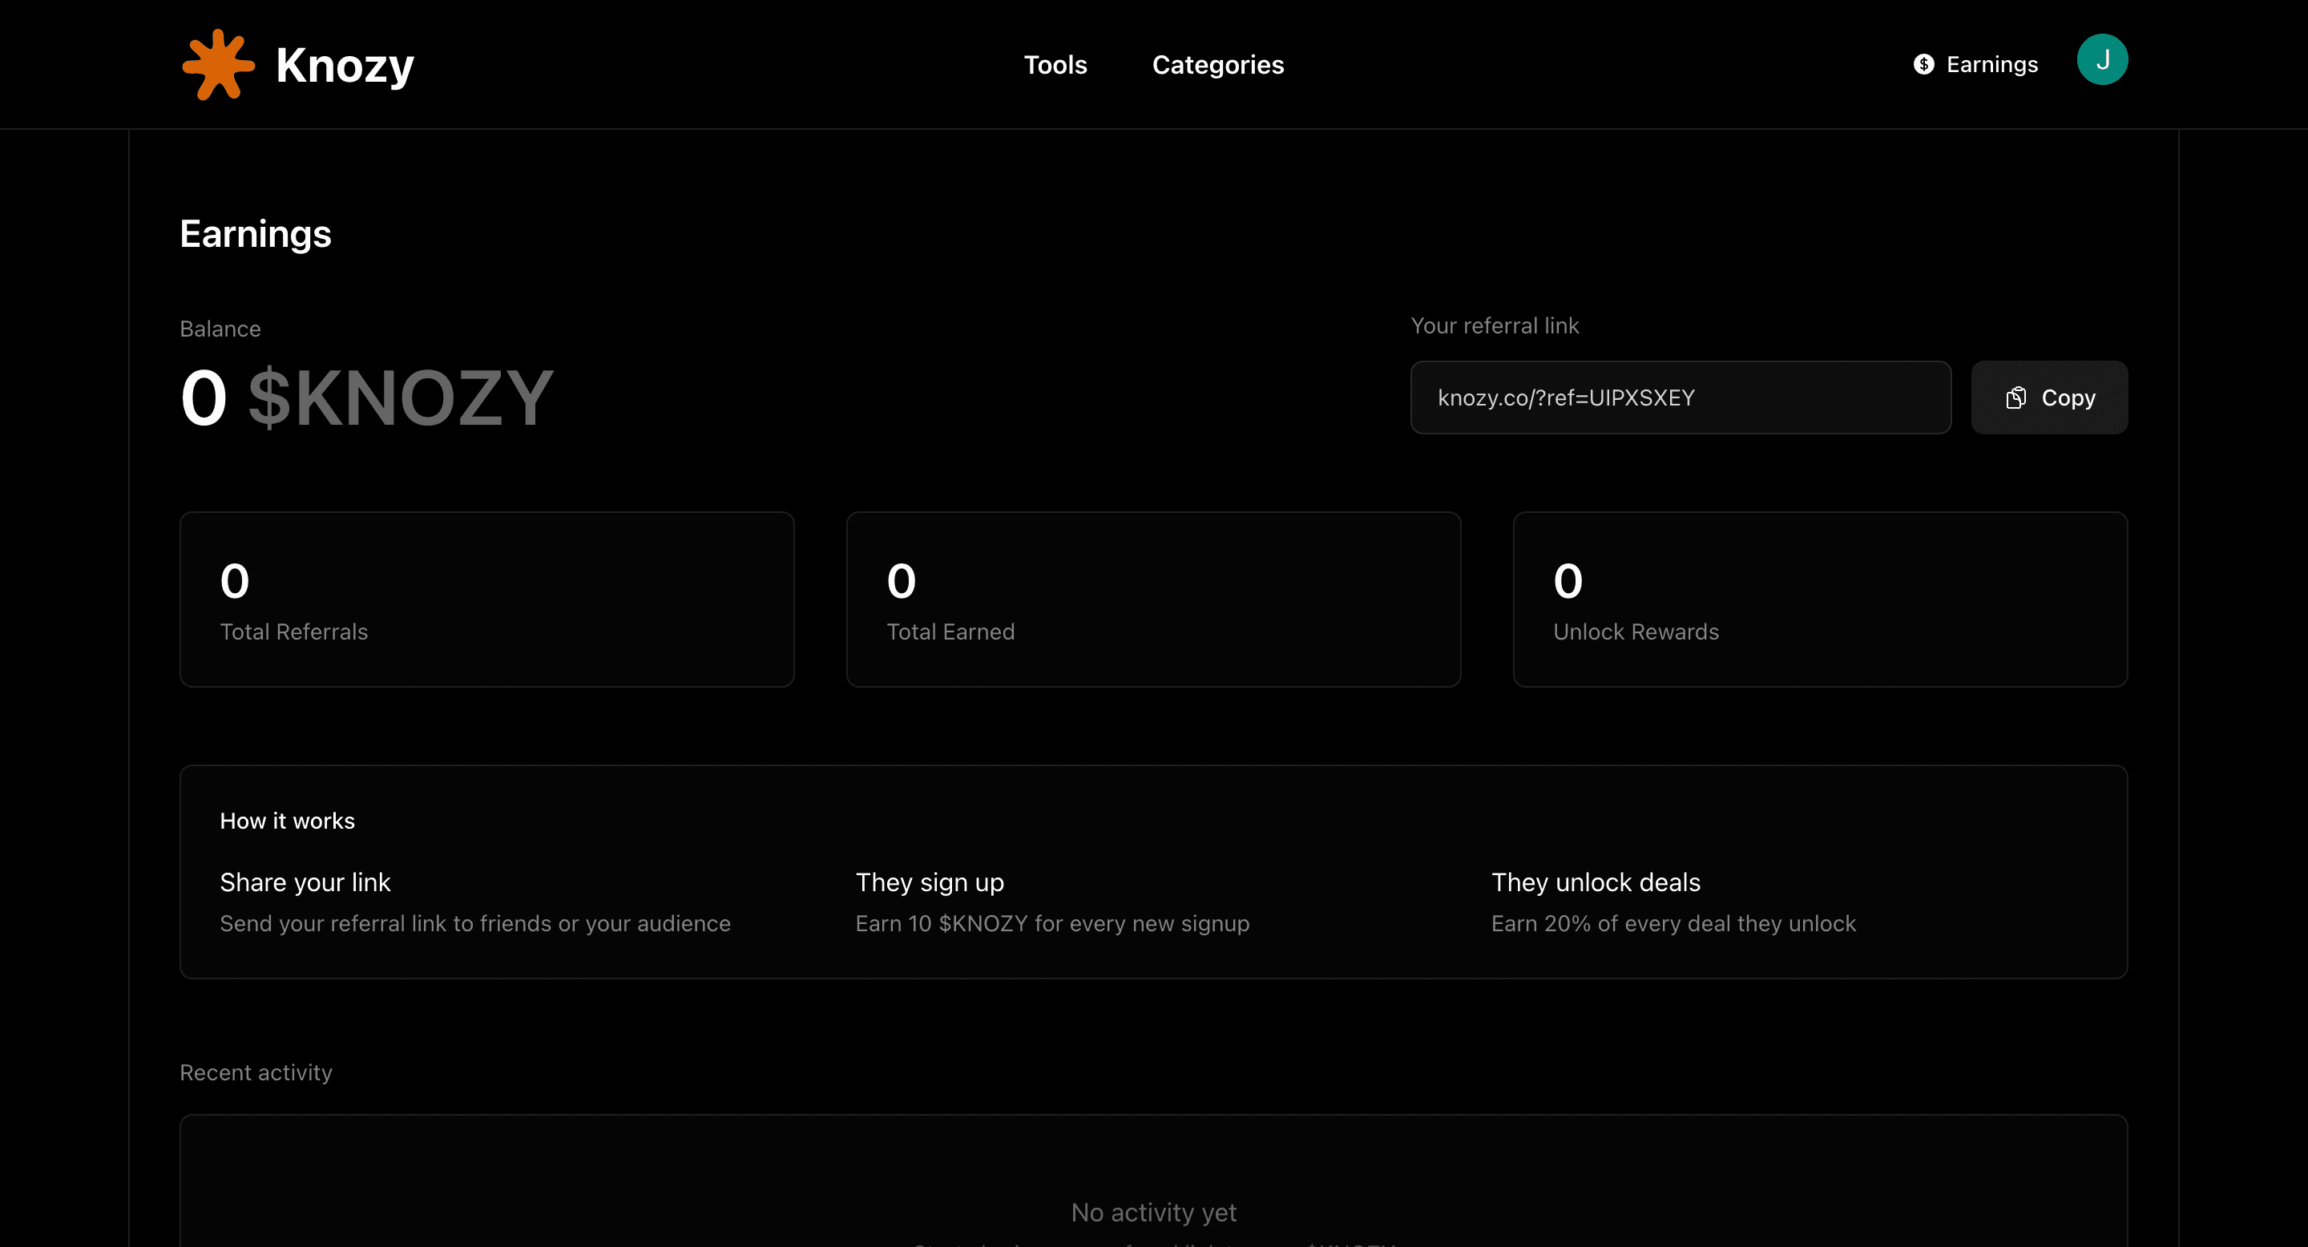
Task: Click the Total Referrals stat card
Action: coord(487,599)
